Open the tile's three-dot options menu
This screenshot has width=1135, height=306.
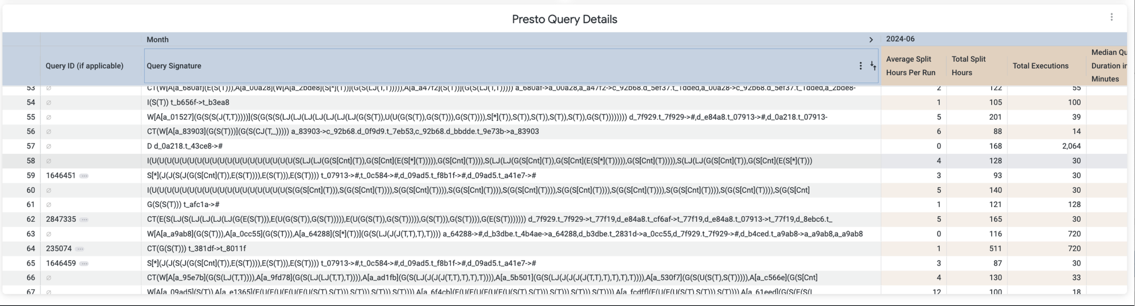[1111, 17]
